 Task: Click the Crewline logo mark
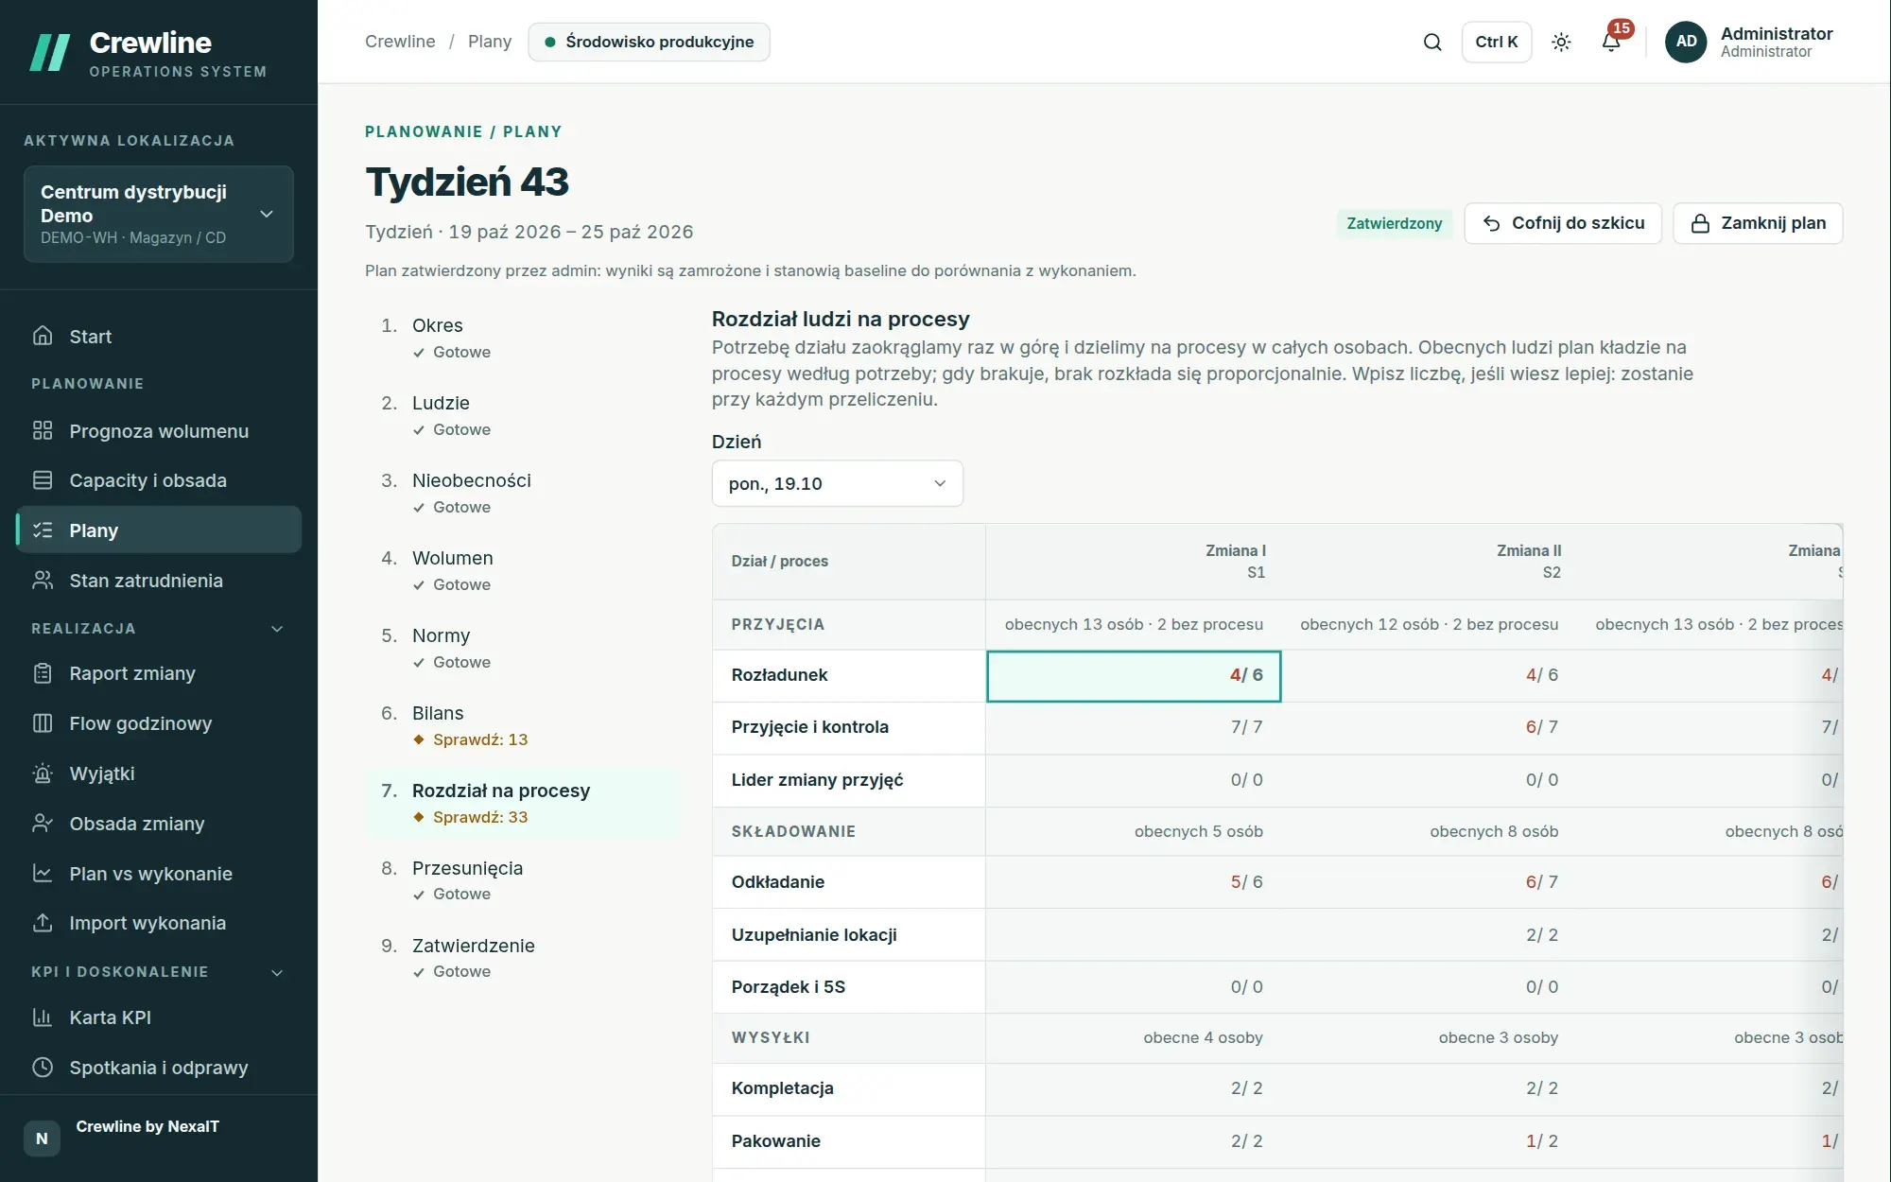[50, 53]
